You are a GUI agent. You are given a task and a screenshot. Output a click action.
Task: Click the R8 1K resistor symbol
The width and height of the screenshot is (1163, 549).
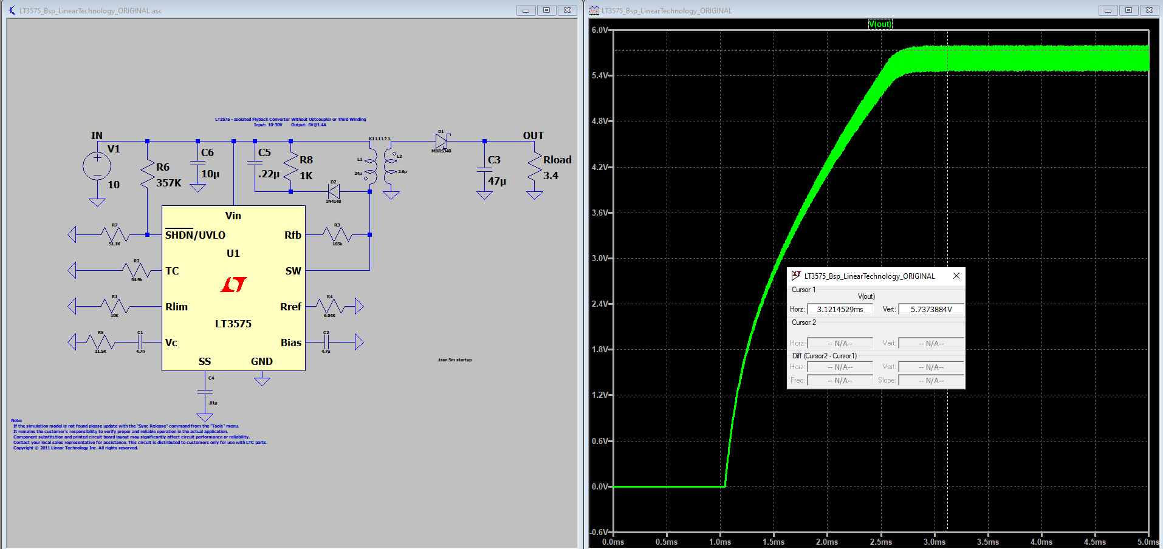pyautogui.click(x=291, y=166)
